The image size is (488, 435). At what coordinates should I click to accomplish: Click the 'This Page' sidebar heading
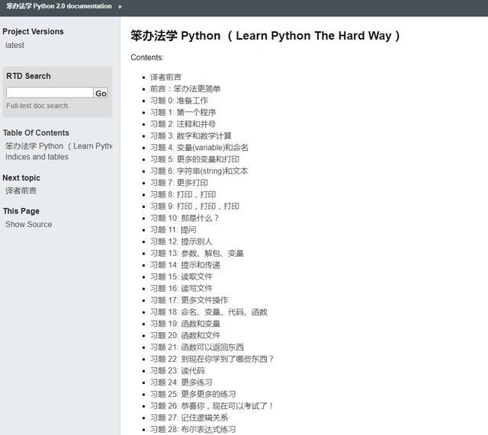[x=21, y=211]
